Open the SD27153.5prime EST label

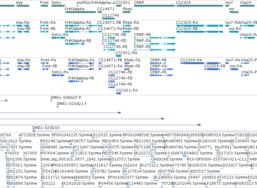(231, 153)
